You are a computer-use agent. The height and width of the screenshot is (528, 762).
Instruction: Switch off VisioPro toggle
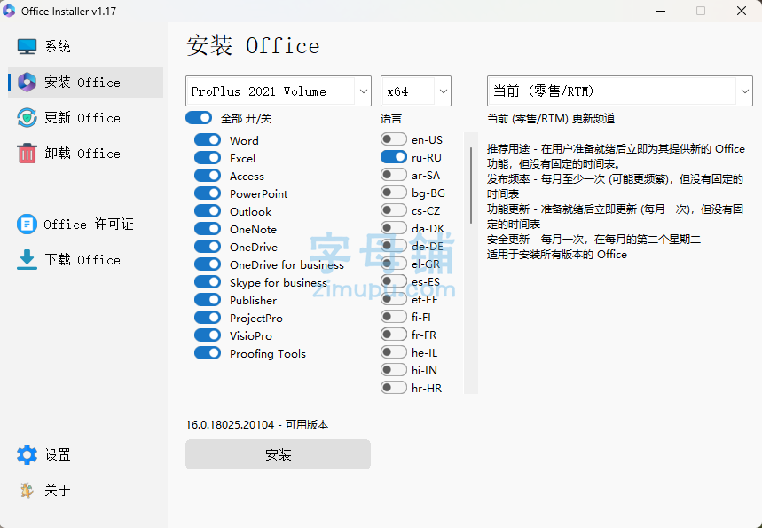(208, 335)
